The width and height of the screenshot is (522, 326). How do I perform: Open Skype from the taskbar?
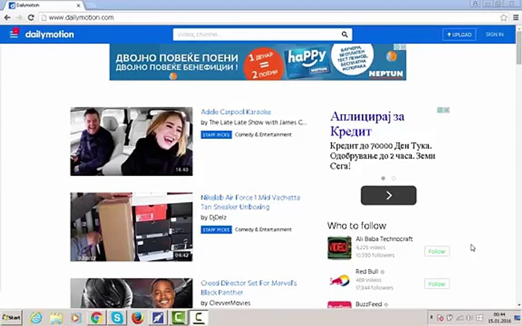pyautogui.click(x=117, y=318)
